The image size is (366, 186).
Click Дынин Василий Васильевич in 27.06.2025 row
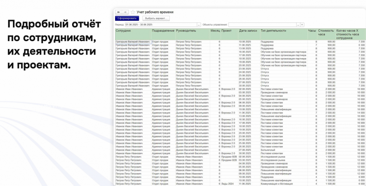pyautogui.click(x=192, y=150)
